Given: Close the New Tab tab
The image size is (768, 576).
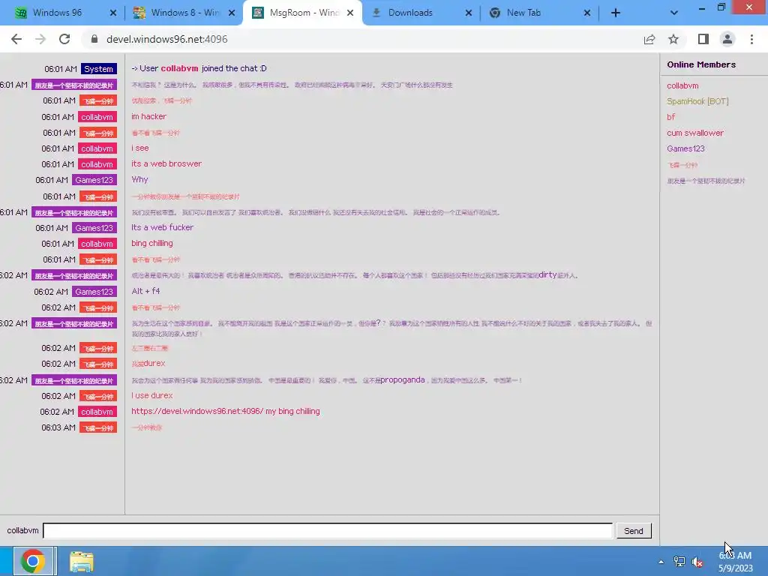Looking at the screenshot, I should point(587,13).
